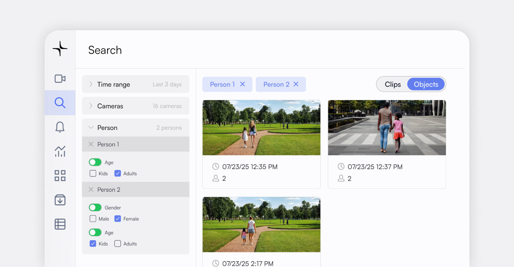Open the archive download box icon
The image size is (514, 267).
[x=60, y=200]
